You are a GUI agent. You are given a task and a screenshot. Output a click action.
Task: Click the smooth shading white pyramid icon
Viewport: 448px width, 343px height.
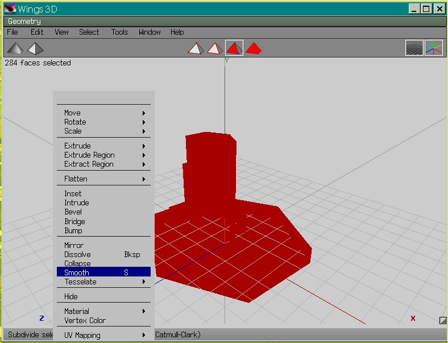35,48
